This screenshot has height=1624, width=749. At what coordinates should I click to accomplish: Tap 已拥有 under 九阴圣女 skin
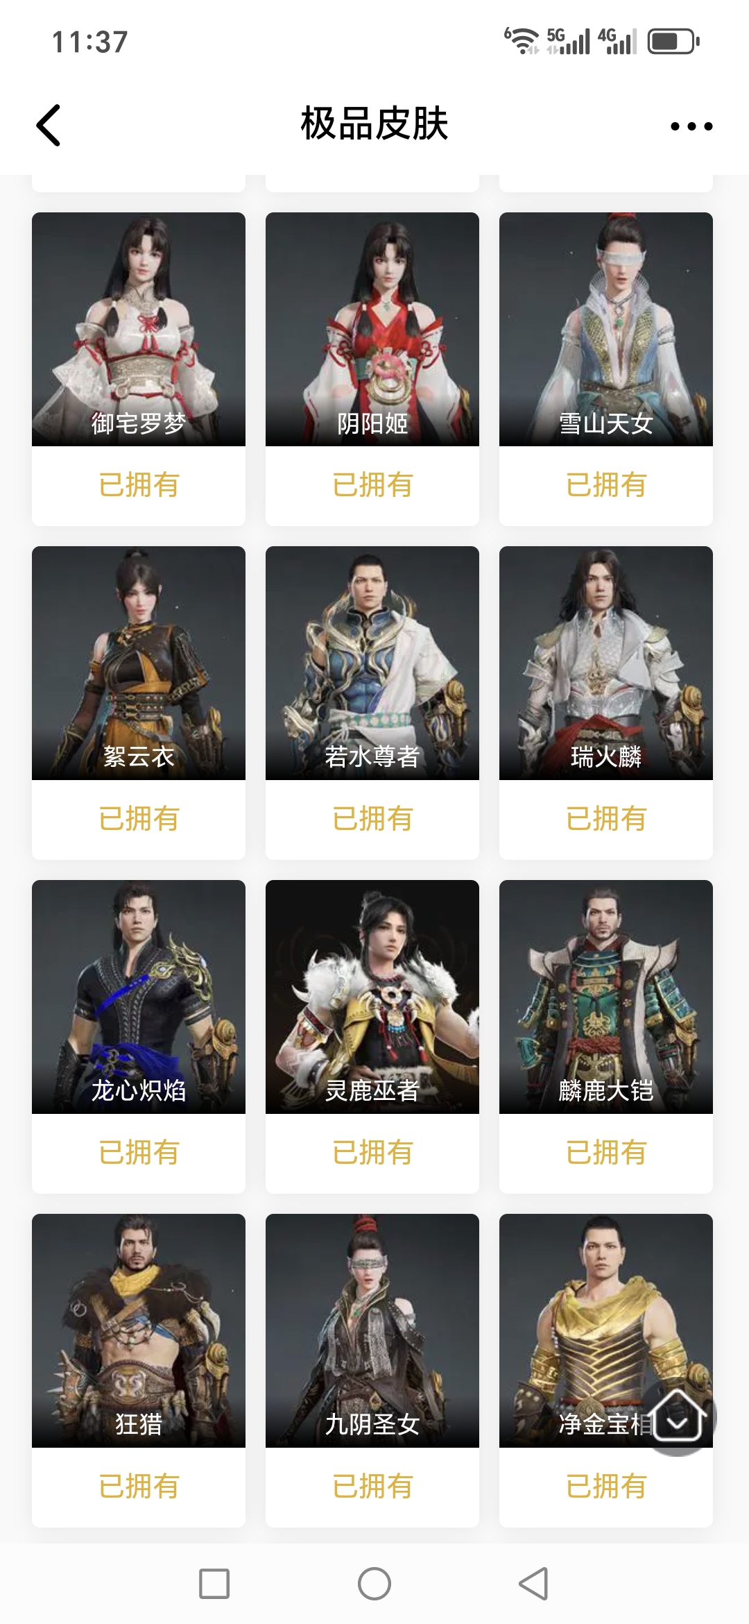pyautogui.click(x=372, y=1487)
